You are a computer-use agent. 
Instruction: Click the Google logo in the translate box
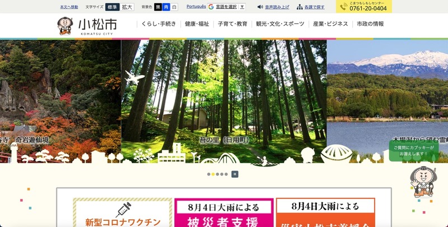(x=211, y=7)
